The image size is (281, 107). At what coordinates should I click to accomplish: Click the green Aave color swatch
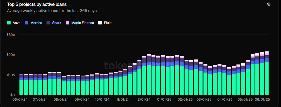click(x=9, y=23)
